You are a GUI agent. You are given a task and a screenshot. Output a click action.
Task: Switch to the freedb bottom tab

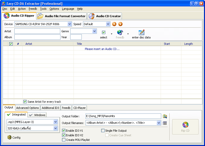(x=66, y=108)
